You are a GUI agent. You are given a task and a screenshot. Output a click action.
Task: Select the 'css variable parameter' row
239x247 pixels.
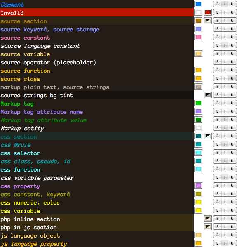[x=97, y=177]
